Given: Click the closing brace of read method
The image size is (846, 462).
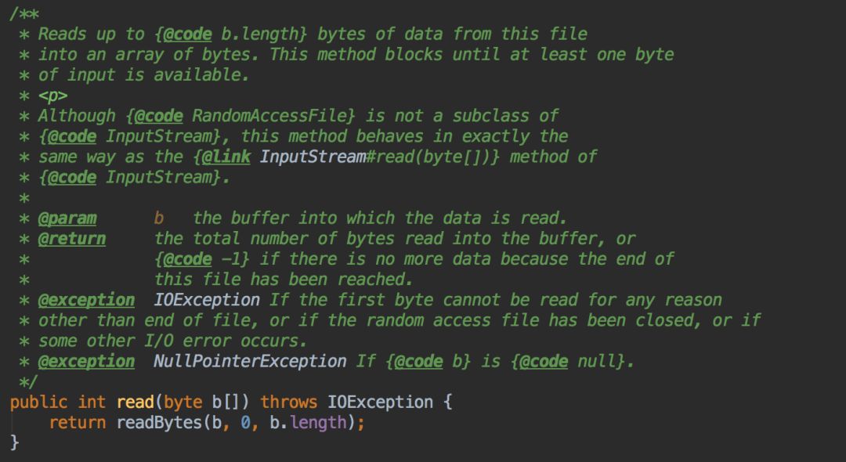Looking at the screenshot, I should (15, 443).
